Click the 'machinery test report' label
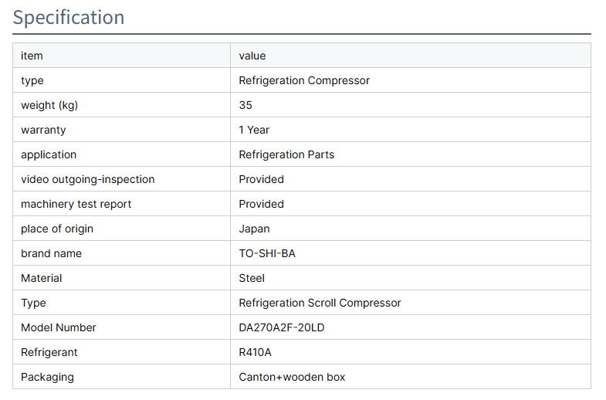This screenshot has height=400, width=606. [x=76, y=204]
